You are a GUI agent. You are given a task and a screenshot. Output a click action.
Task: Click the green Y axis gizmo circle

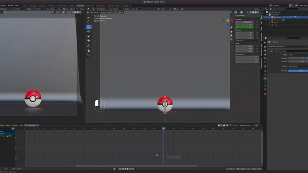click(x=228, y=20)
